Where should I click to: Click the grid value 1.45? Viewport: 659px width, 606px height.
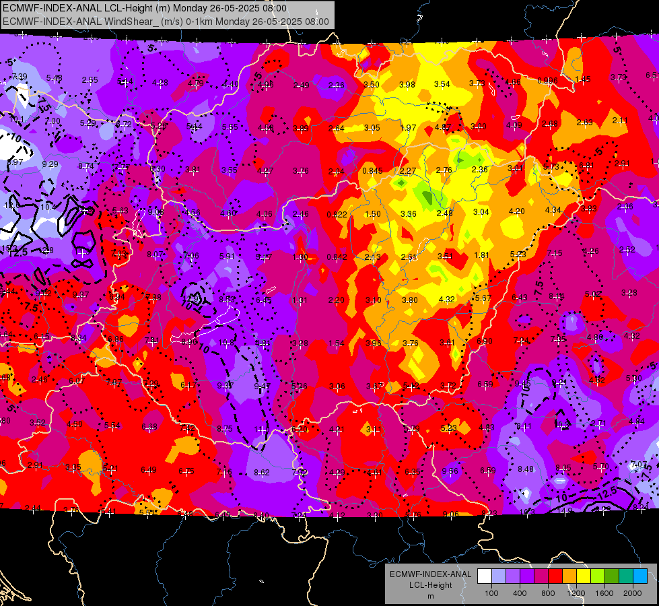tap(583, 79)
